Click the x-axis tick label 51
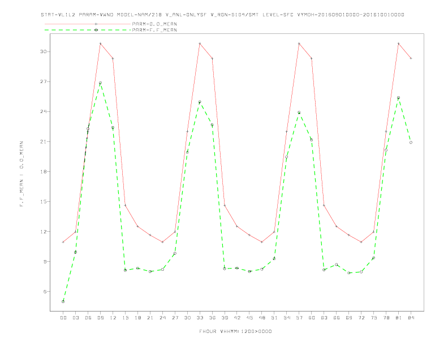Image resolution: width=448 pixels, height=346 pixels. pyautogui.click(x=274, y=318)
